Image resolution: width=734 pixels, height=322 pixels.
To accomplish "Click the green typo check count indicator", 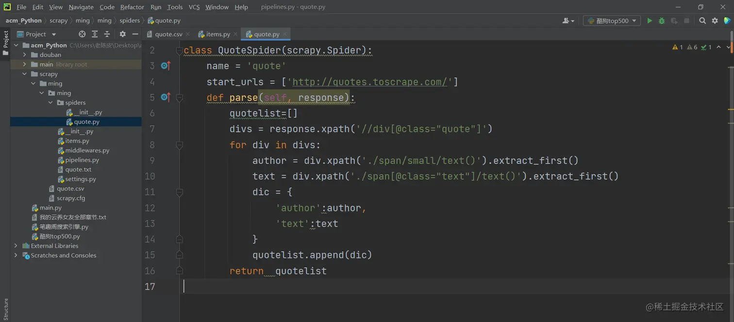I will (706, 47).
